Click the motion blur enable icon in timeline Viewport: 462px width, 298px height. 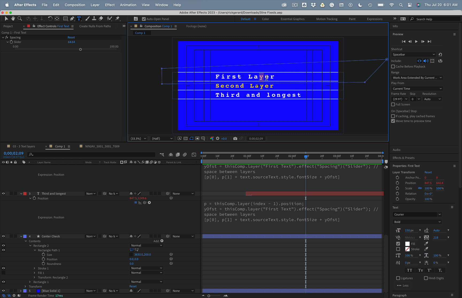[185, 155]
